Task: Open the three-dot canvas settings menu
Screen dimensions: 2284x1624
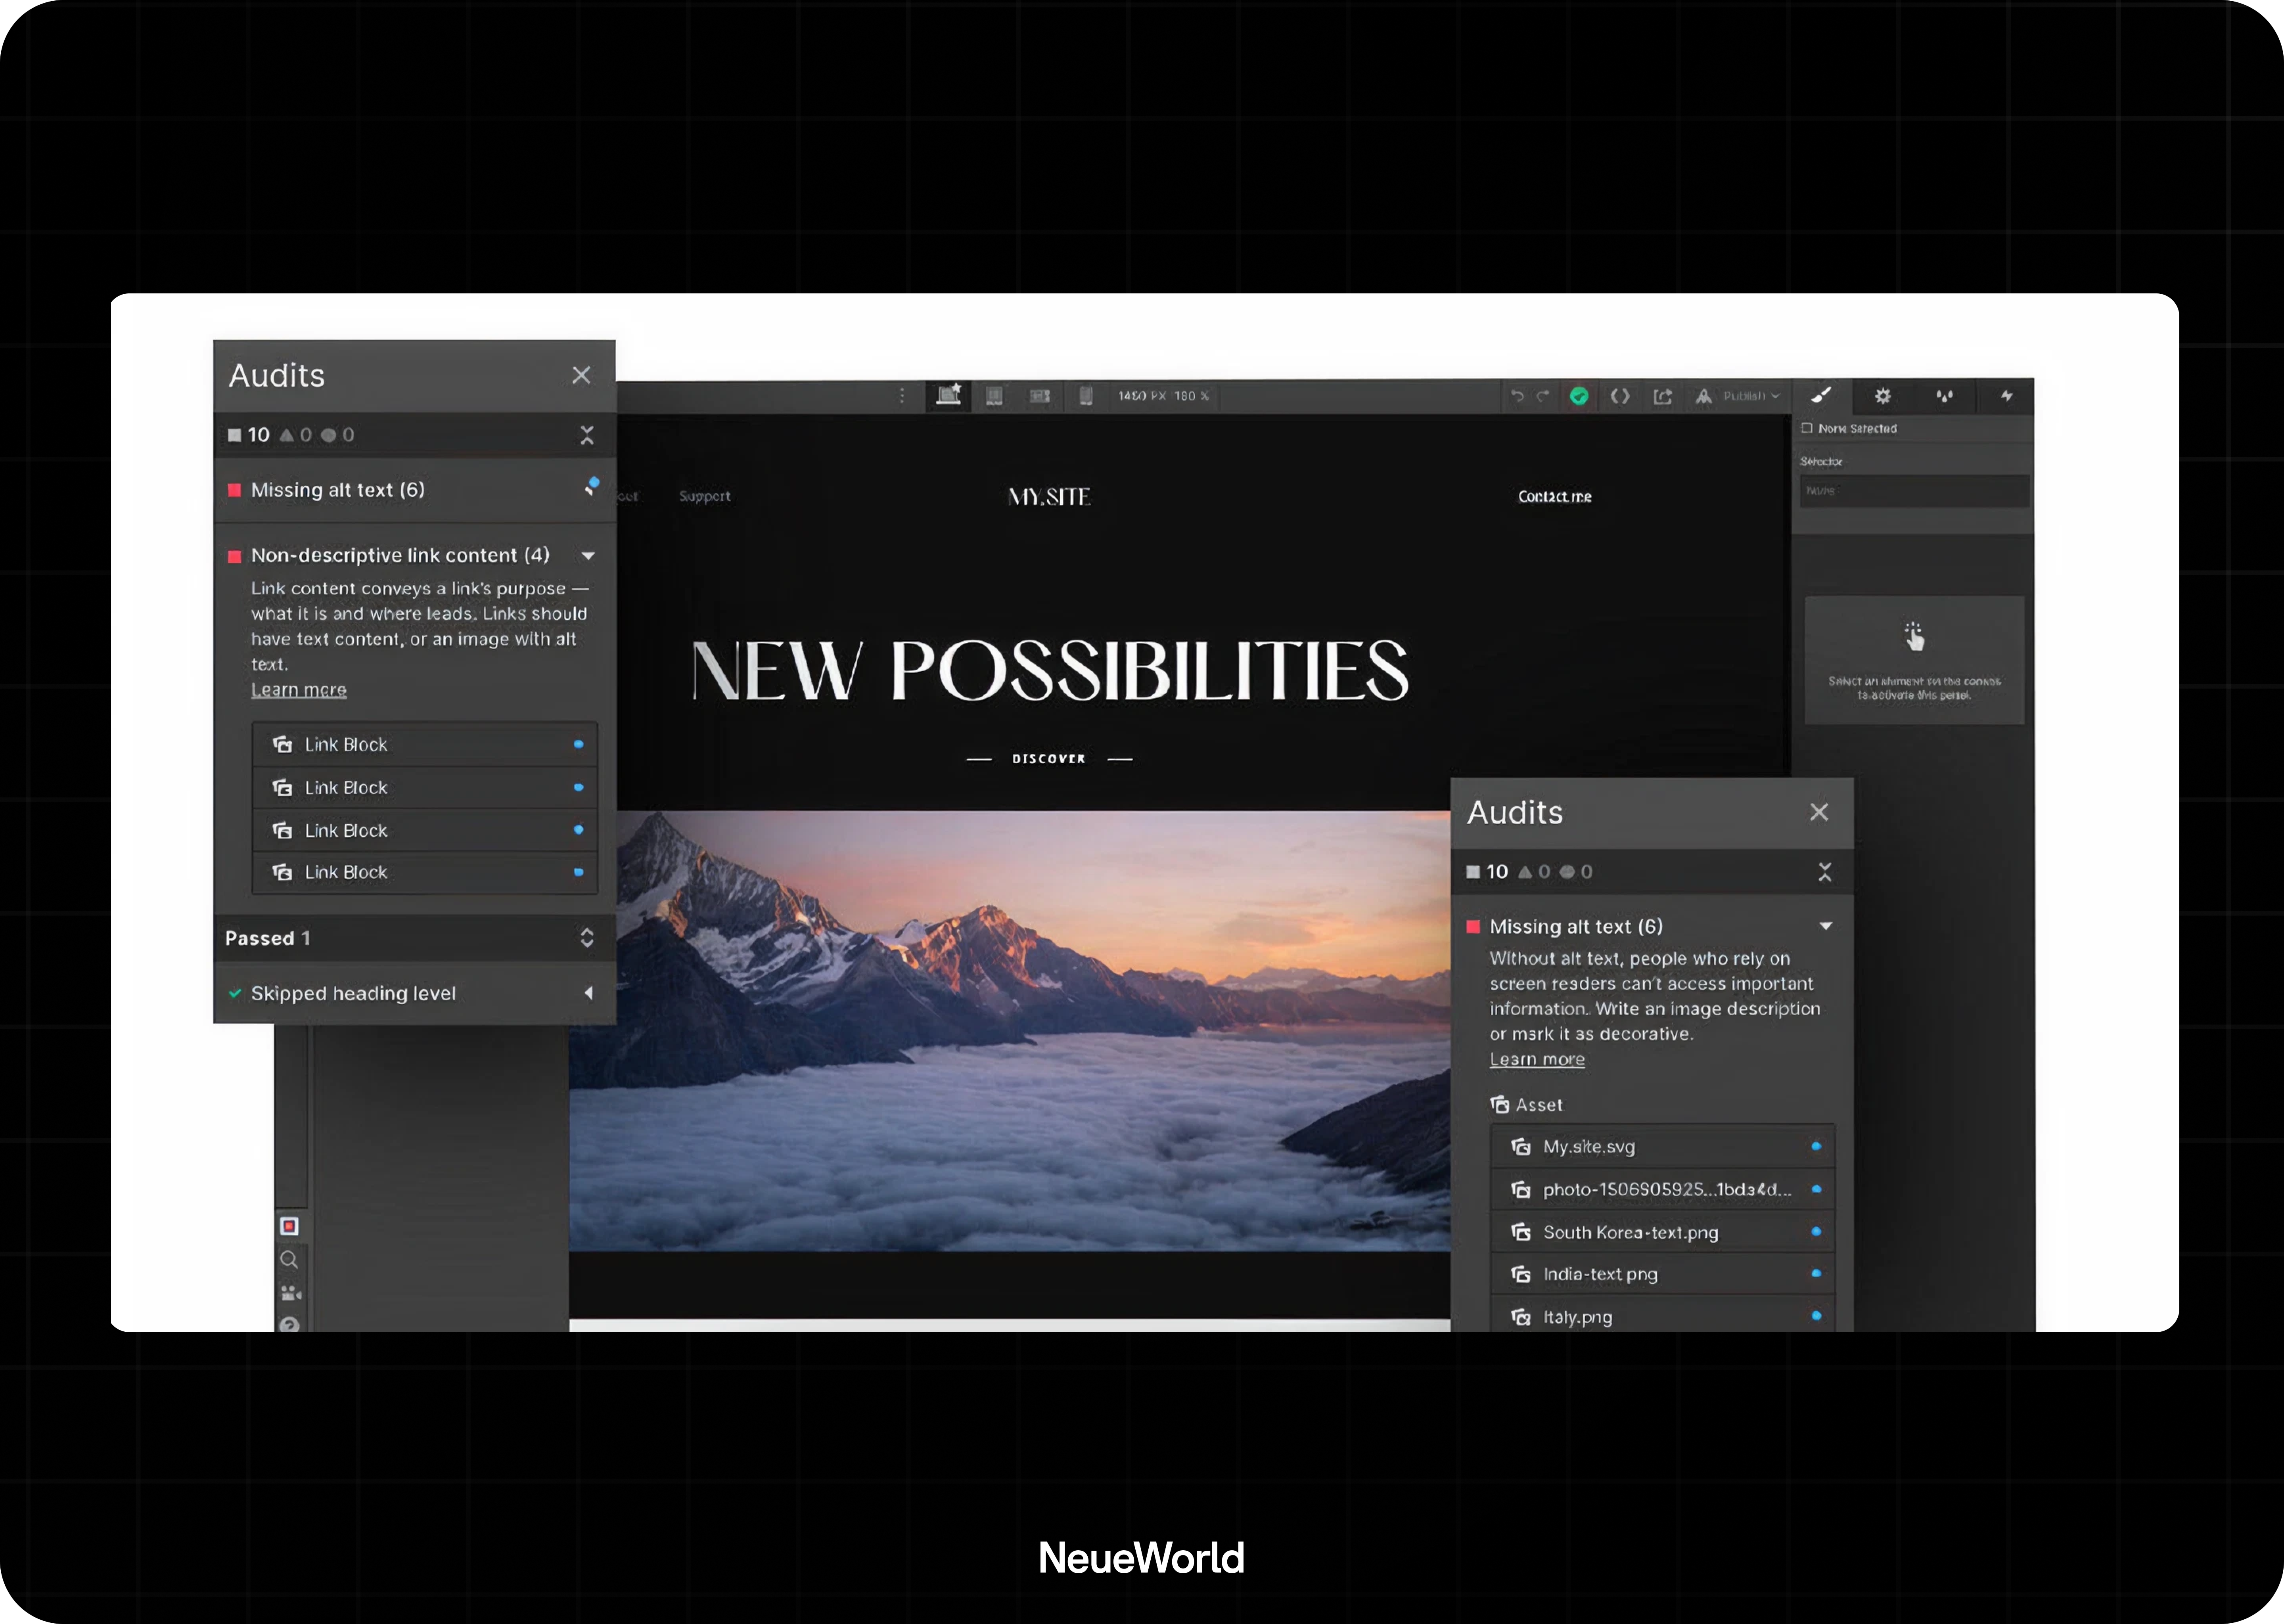Action: pyautogui.click(x=902, y=396)
